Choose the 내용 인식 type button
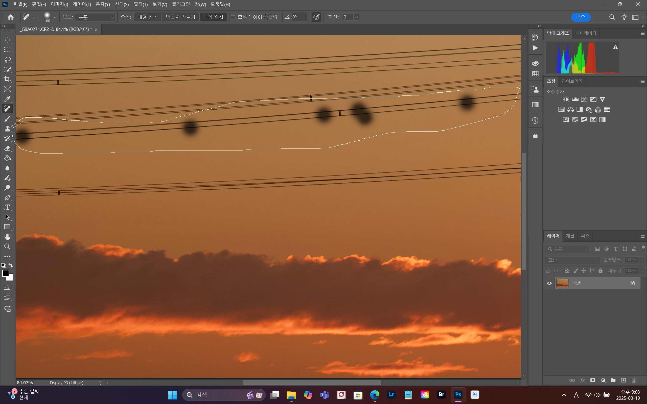The image size is (647, 404). pos(148,17)
